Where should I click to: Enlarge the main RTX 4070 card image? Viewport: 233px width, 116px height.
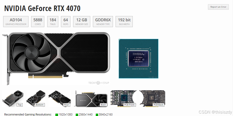pyautogui.click(x=56, y=59)
